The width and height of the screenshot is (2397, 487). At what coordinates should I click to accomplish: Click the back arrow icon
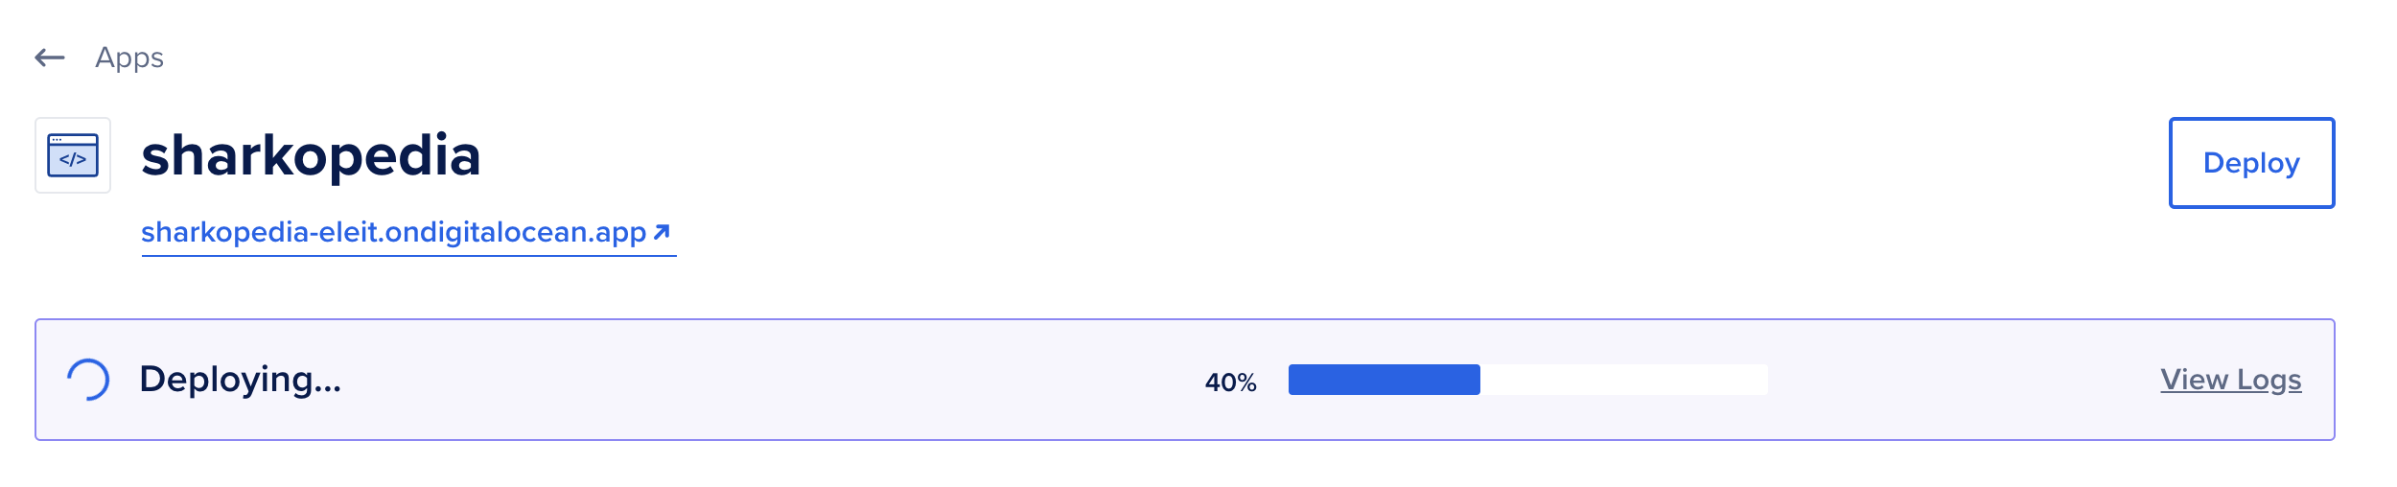point(50,58)
